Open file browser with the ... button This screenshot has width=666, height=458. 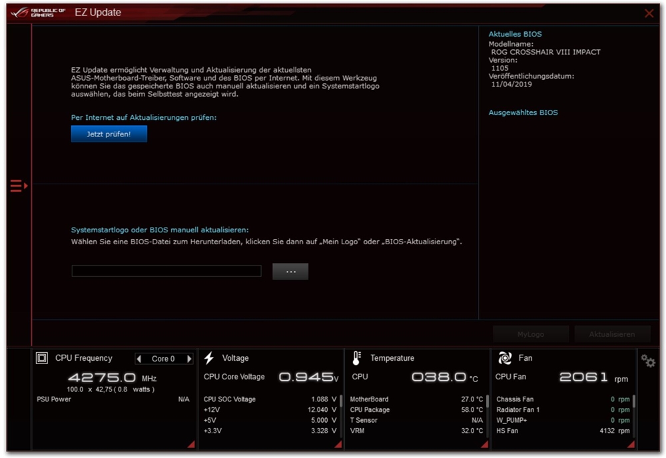coord(290,271)
